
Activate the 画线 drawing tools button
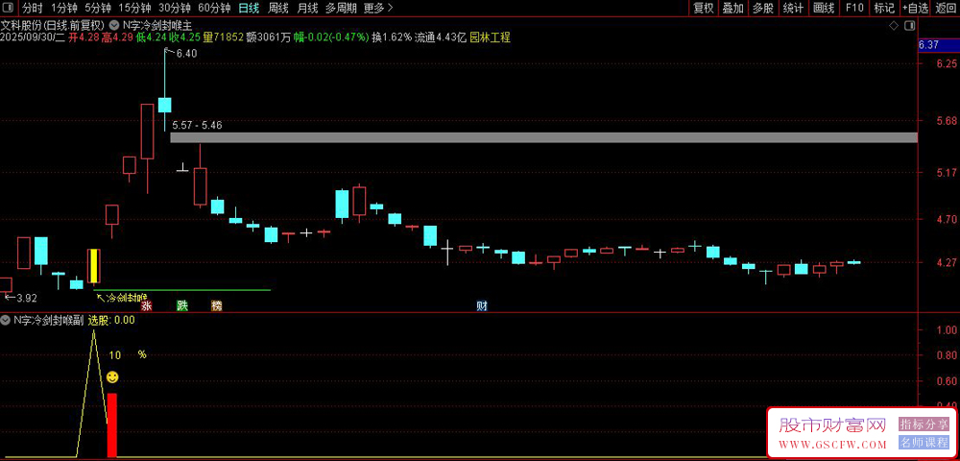coord(824,8)
